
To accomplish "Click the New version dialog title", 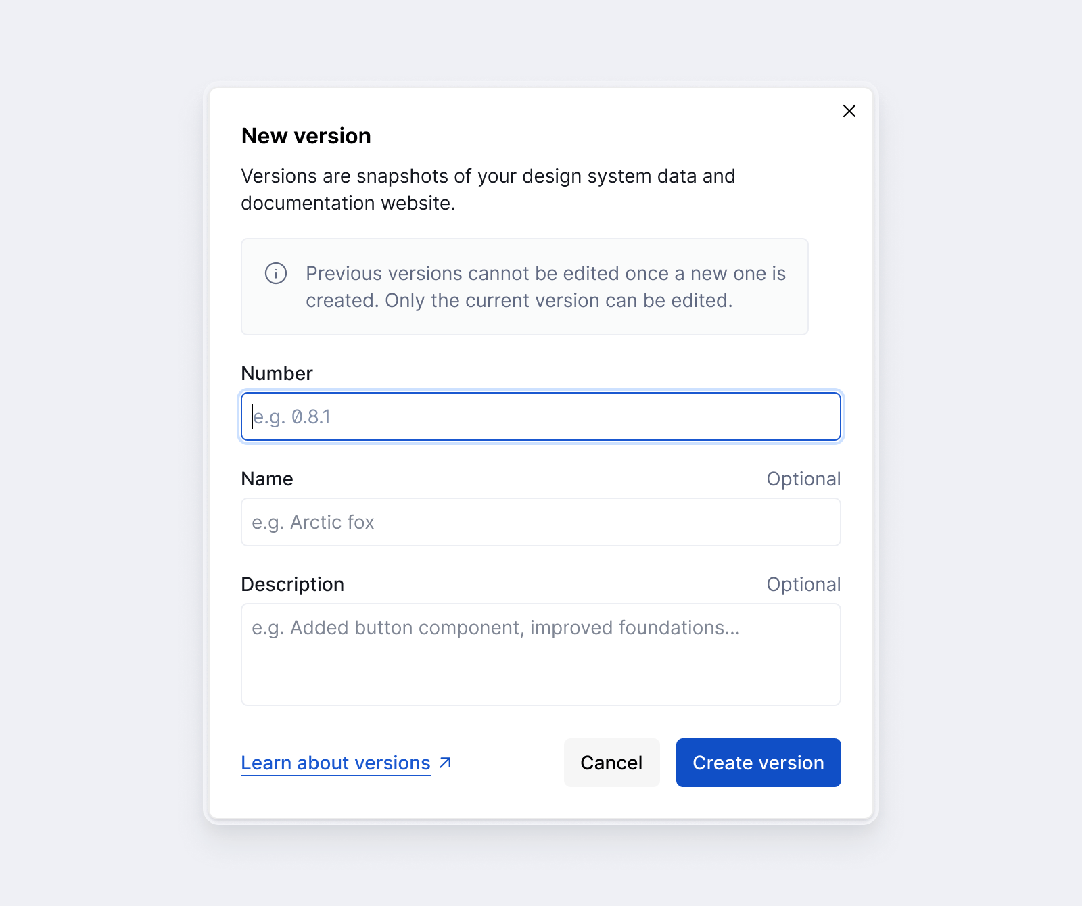I will pyautogui.click(x=306, y=136).
